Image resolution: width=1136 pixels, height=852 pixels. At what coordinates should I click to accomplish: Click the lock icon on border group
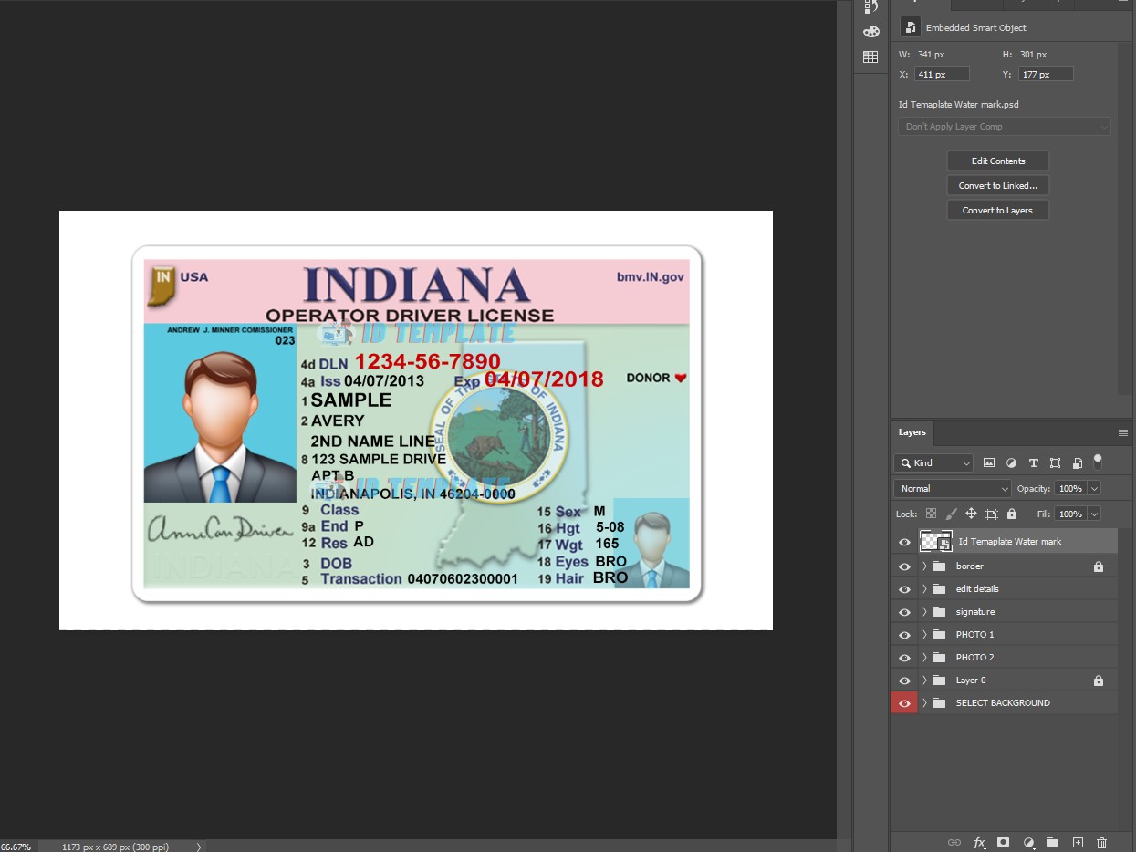[1099, 566]
